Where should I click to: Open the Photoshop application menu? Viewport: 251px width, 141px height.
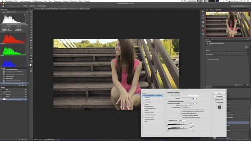tap(9, 1)
